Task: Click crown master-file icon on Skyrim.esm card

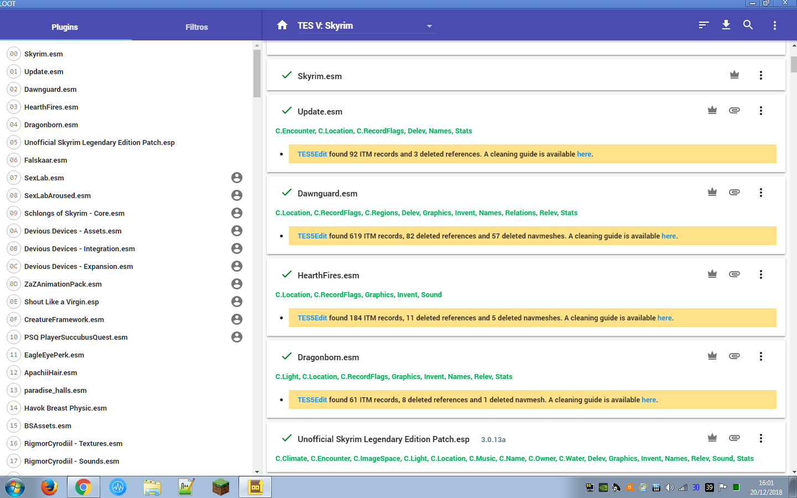Action: click(734, 75)
